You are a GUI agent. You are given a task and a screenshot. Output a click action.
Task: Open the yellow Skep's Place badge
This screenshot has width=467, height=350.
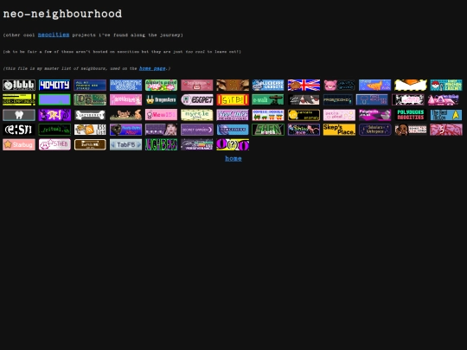339,130
